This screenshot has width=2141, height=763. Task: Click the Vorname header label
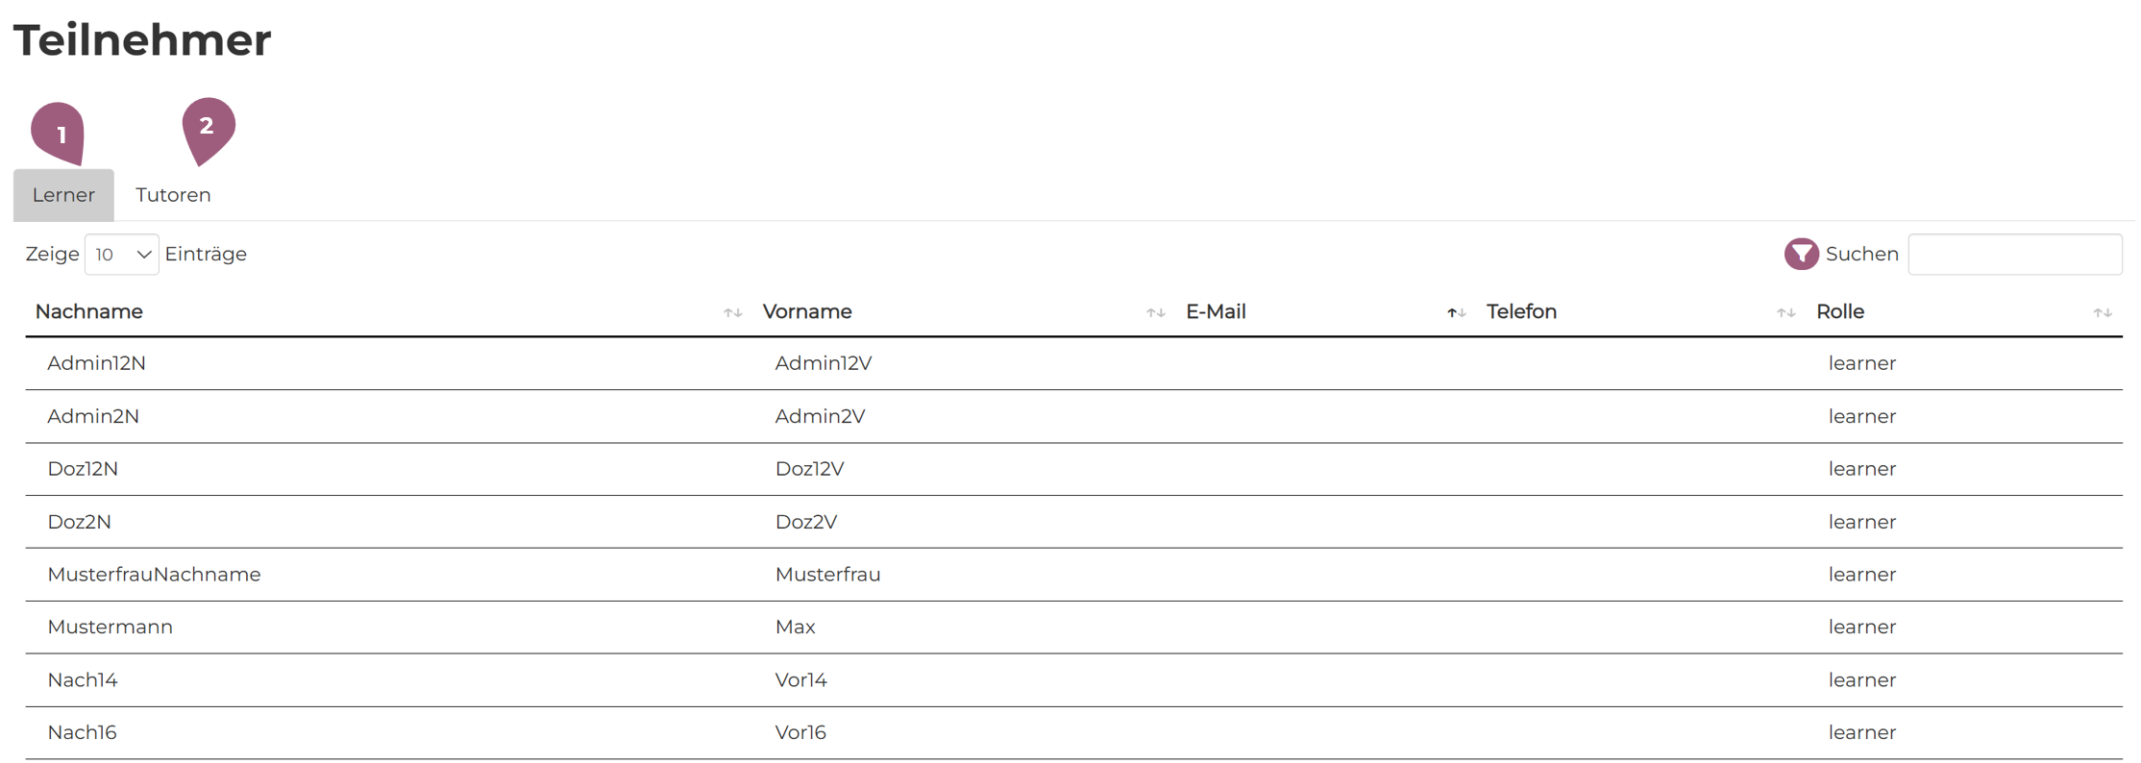[807, 311]
